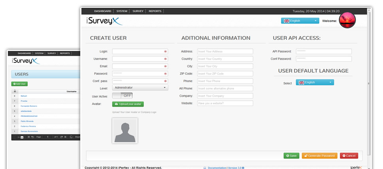Open user Damian Borenstein in Users table

pyautogui.click(x=29, y=131)
